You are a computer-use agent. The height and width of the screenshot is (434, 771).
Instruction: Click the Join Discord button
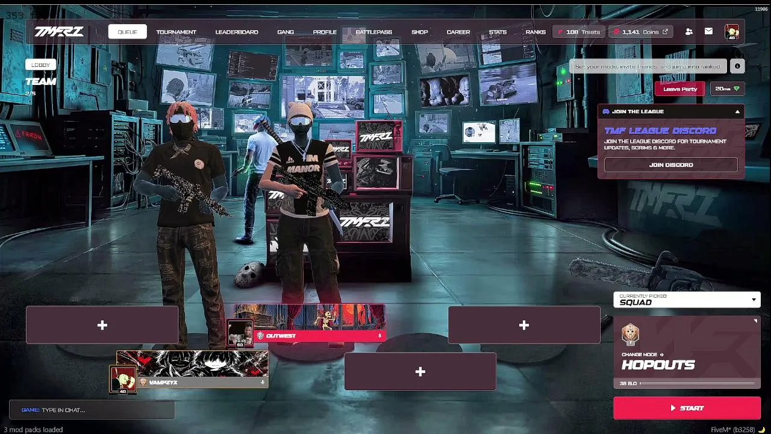tap(671, 165)
